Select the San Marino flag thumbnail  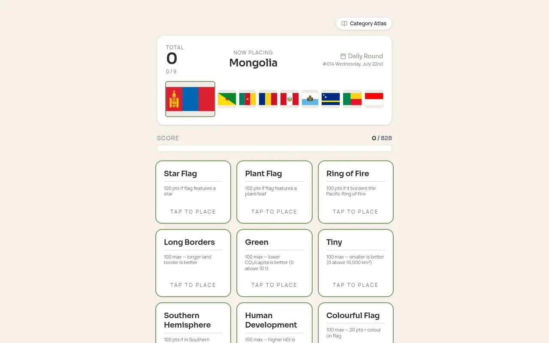(x=310, y=99)
